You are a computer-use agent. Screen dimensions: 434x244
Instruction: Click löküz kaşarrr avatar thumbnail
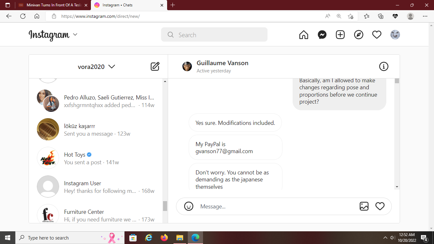pyautogui.click(x=48, y=129)
